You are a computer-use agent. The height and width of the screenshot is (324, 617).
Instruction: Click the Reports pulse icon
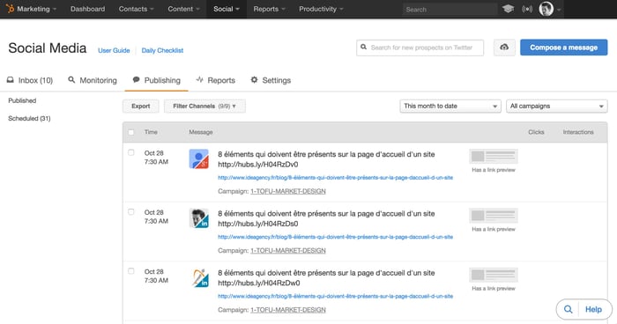pyautogui.click(x=199, y=80)
